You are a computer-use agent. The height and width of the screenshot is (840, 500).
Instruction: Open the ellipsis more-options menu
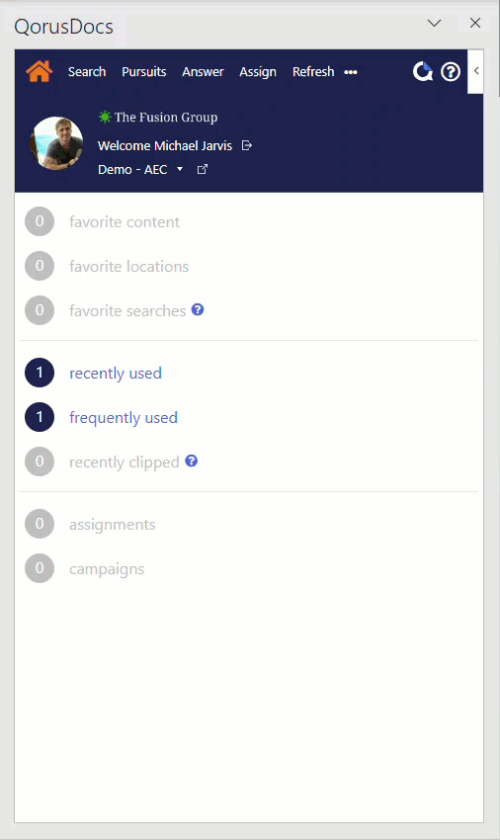(351, 72)
